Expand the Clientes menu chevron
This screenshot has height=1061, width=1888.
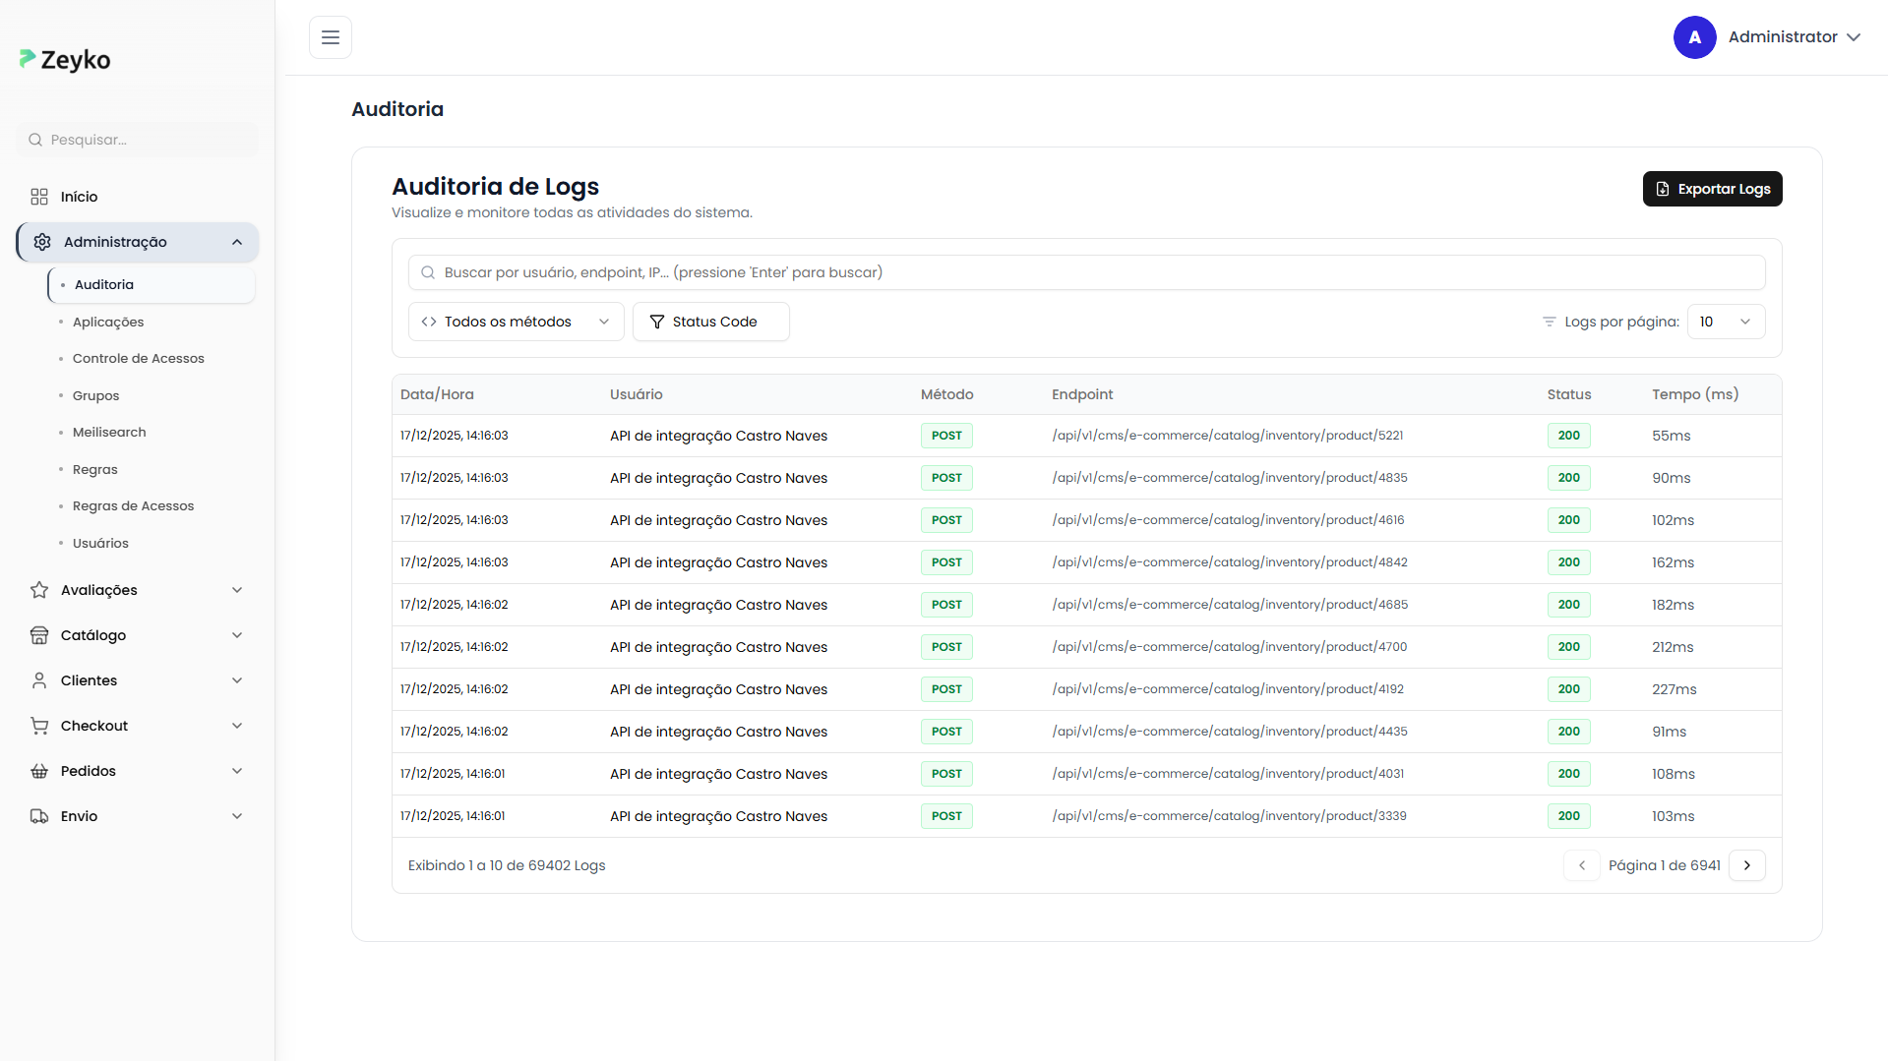tap(236, 680)
